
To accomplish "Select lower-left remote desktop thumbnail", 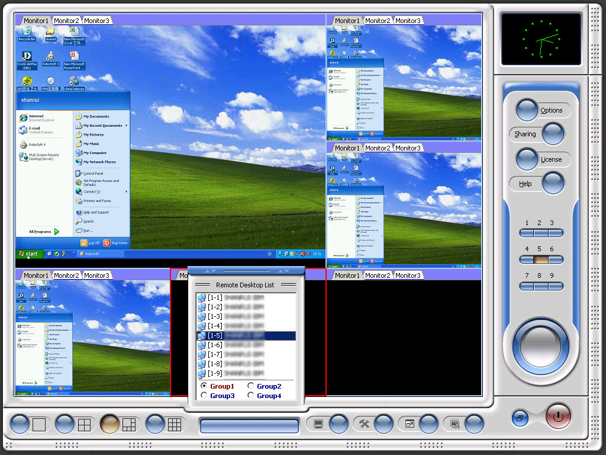I will (93, 338).
